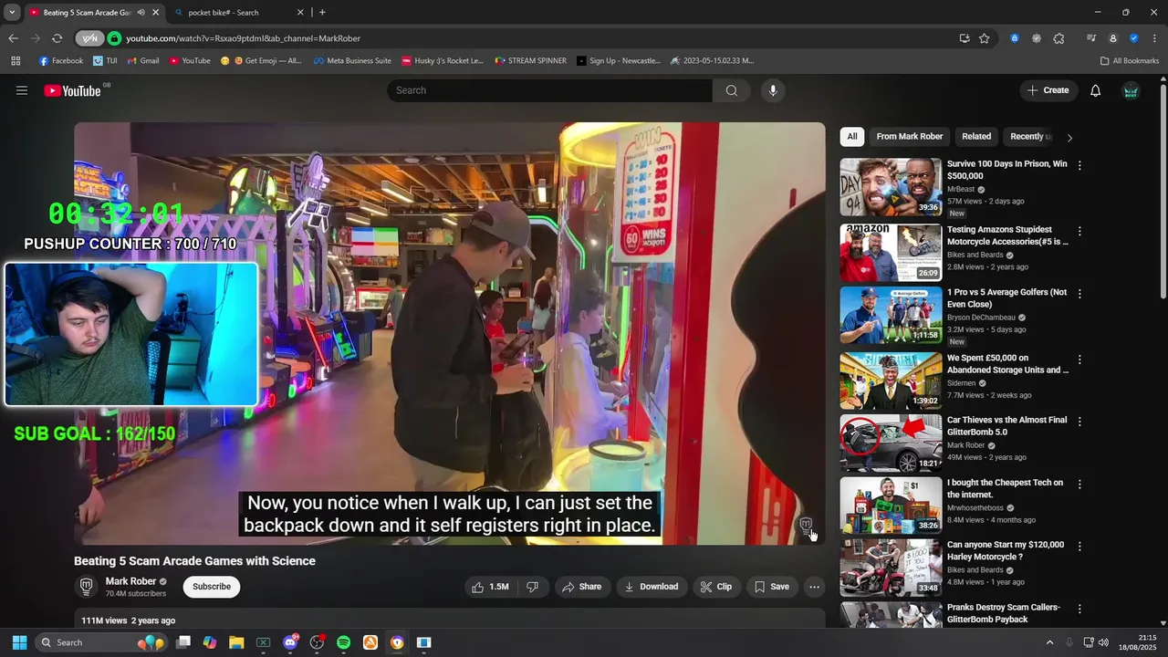Go back in browser history

[x=13, y=38]
